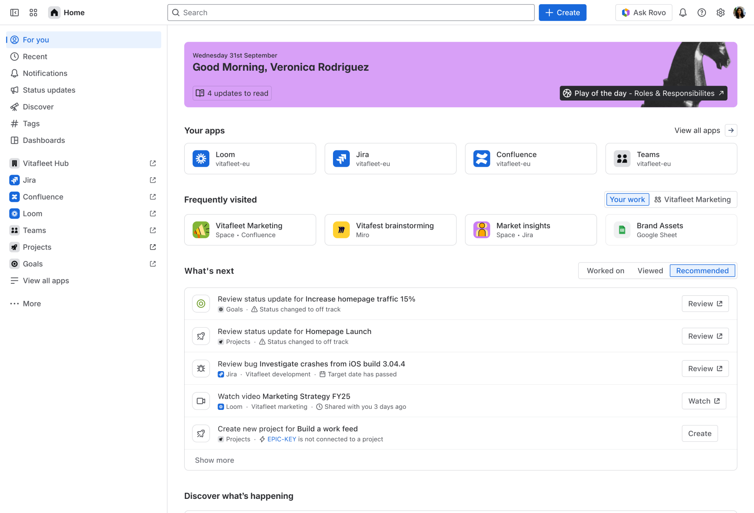Open Vitafest brainstorming Miro board
The width and height of the screenshot is (754, 513).
[390, 230]
